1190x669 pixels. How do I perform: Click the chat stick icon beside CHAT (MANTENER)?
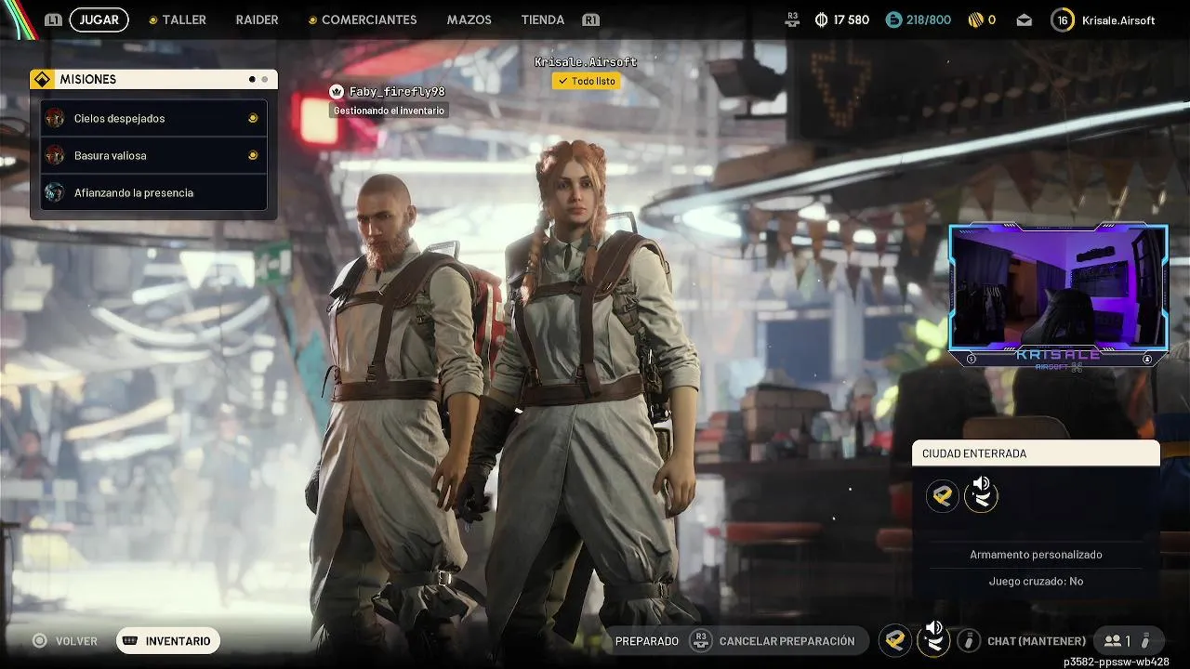point(969,641)
